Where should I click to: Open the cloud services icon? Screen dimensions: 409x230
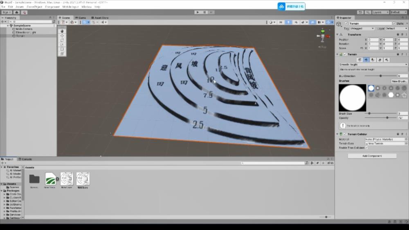click(17, 12)
